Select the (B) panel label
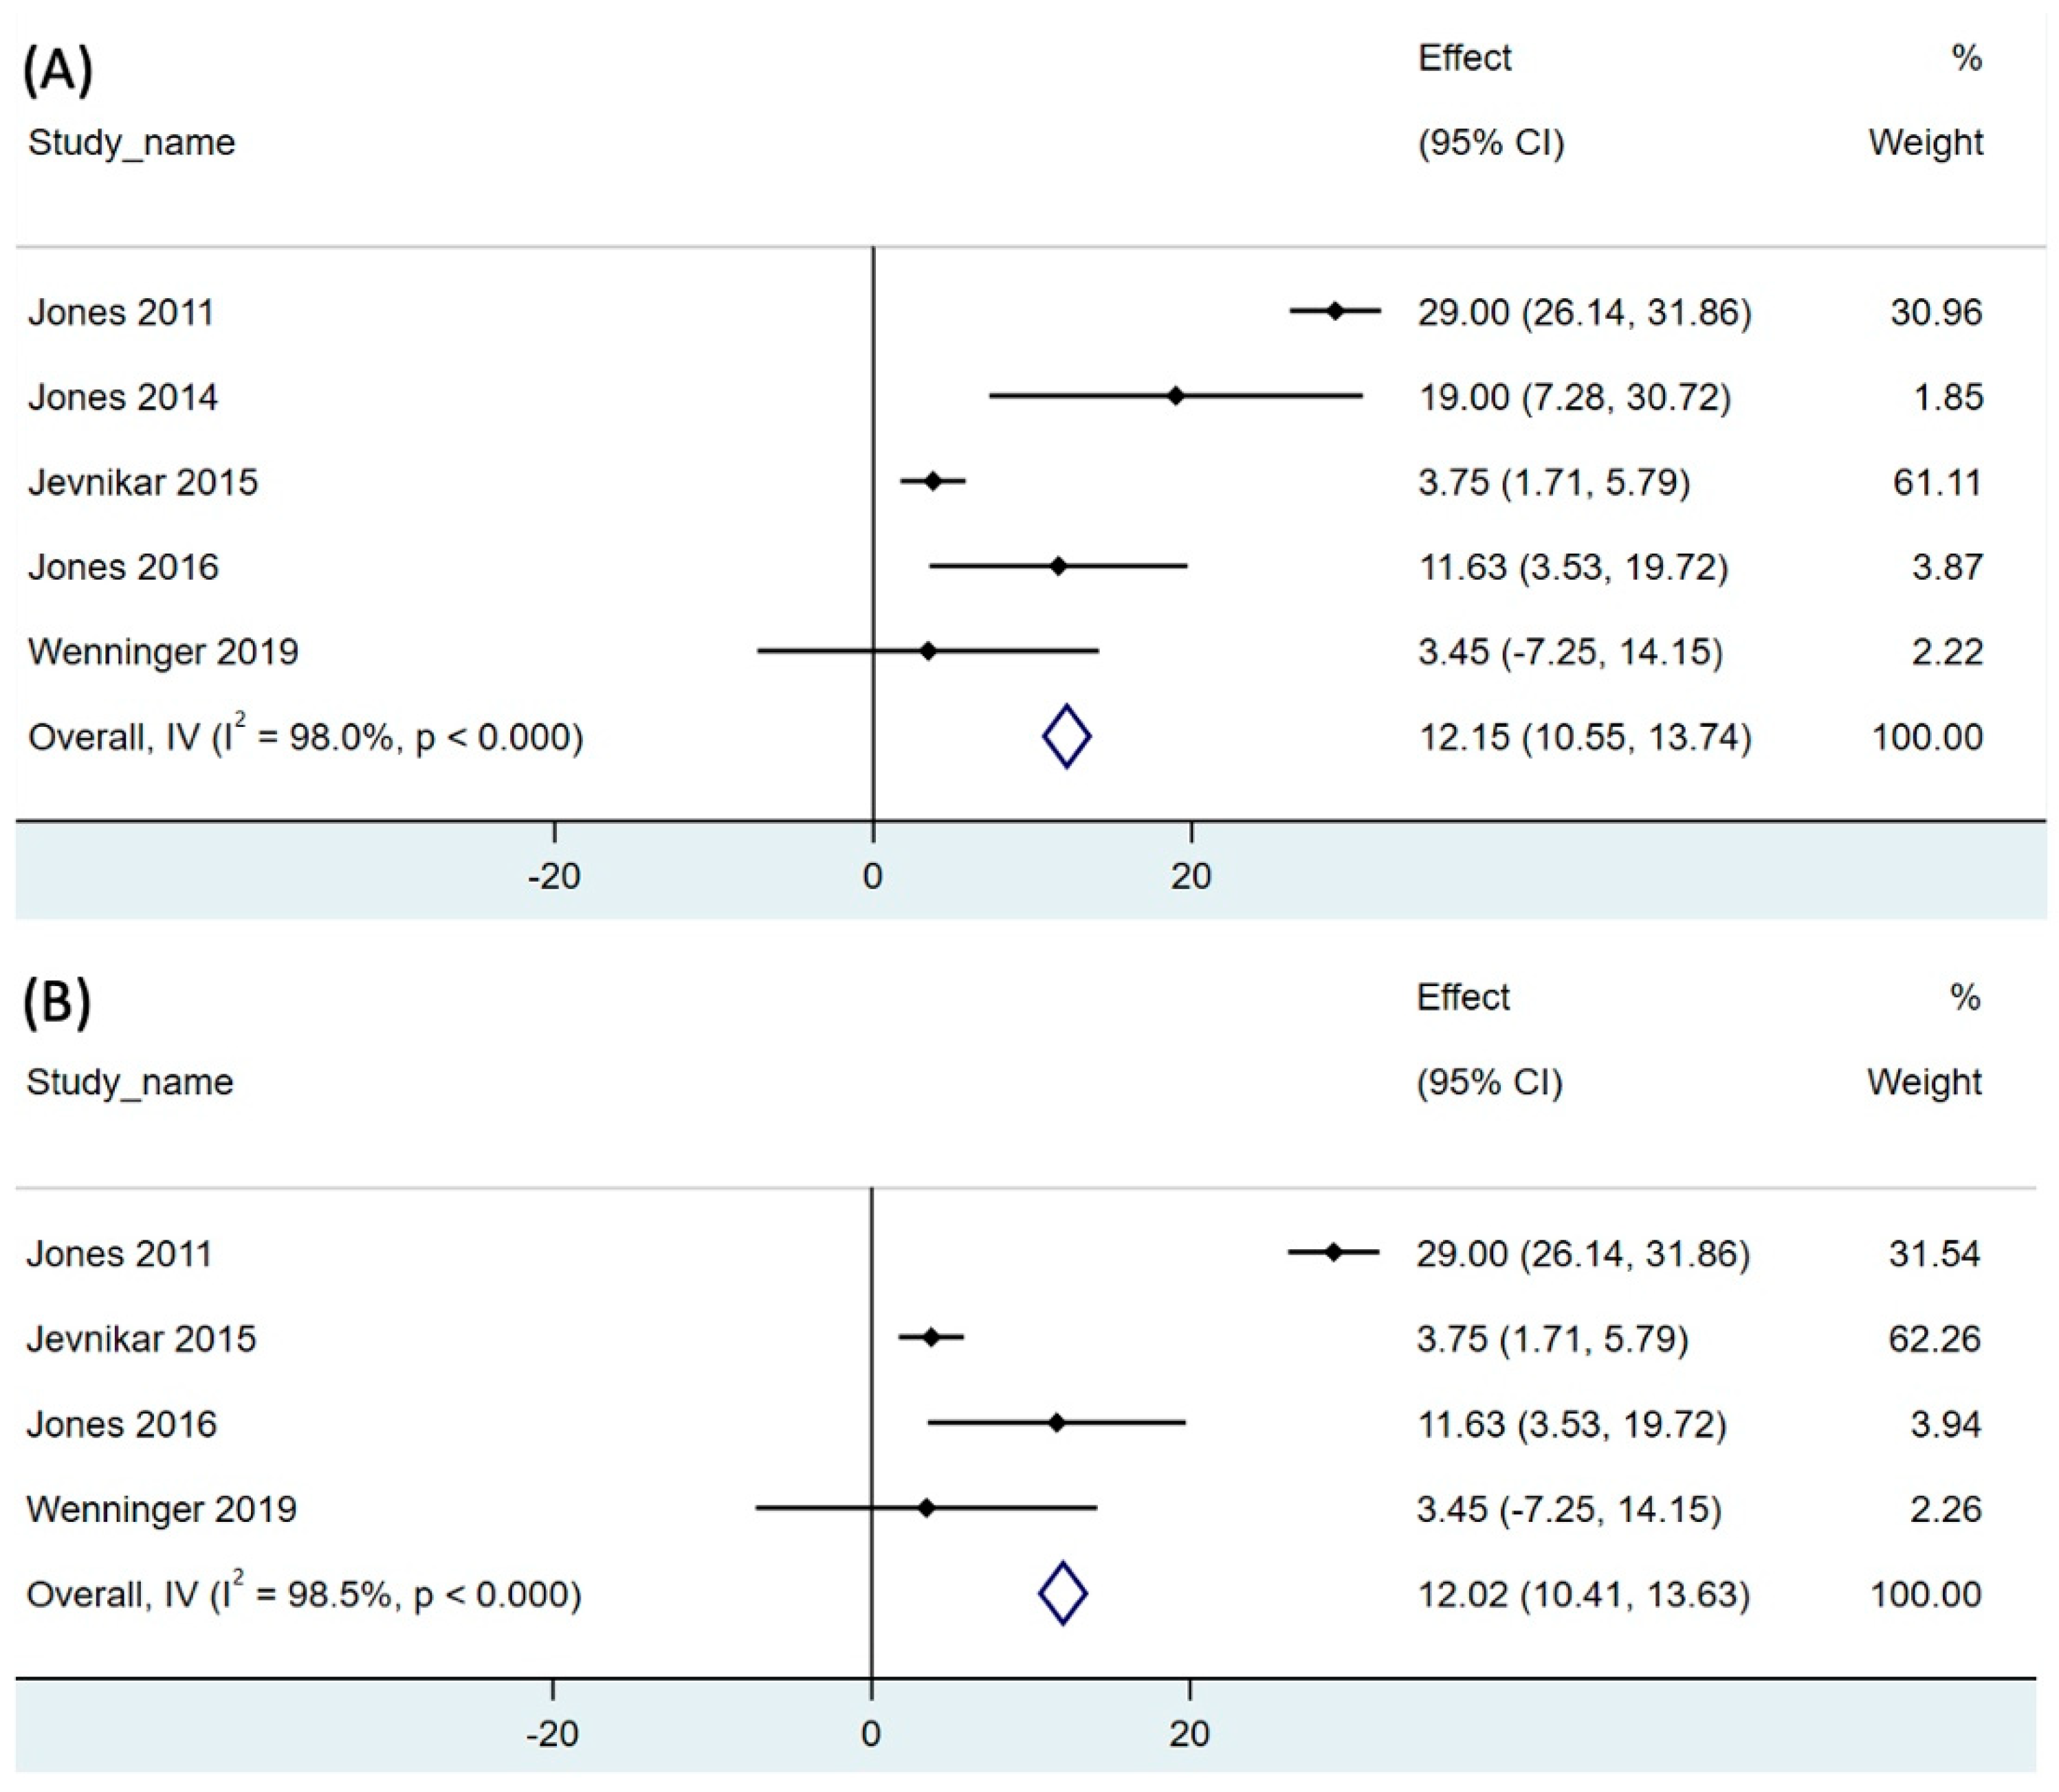The width and height of the screenshot is (2059, 1792). [57, 1003]
